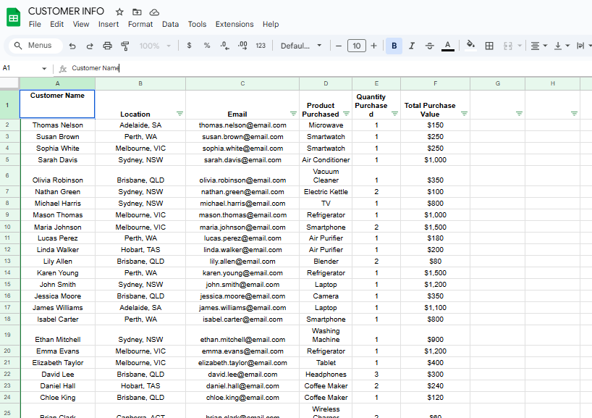Check the cloud save status icon

click(x=154, y=12)
